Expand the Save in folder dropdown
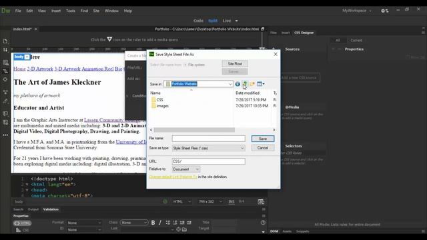The image size is (427, 240). 230,84
